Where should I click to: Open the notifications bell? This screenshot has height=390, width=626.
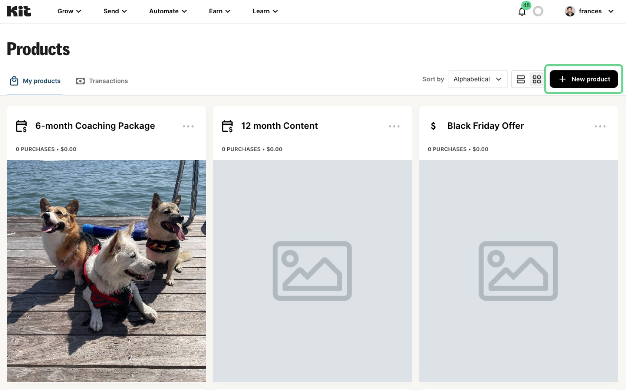click(x=522, y=11)
